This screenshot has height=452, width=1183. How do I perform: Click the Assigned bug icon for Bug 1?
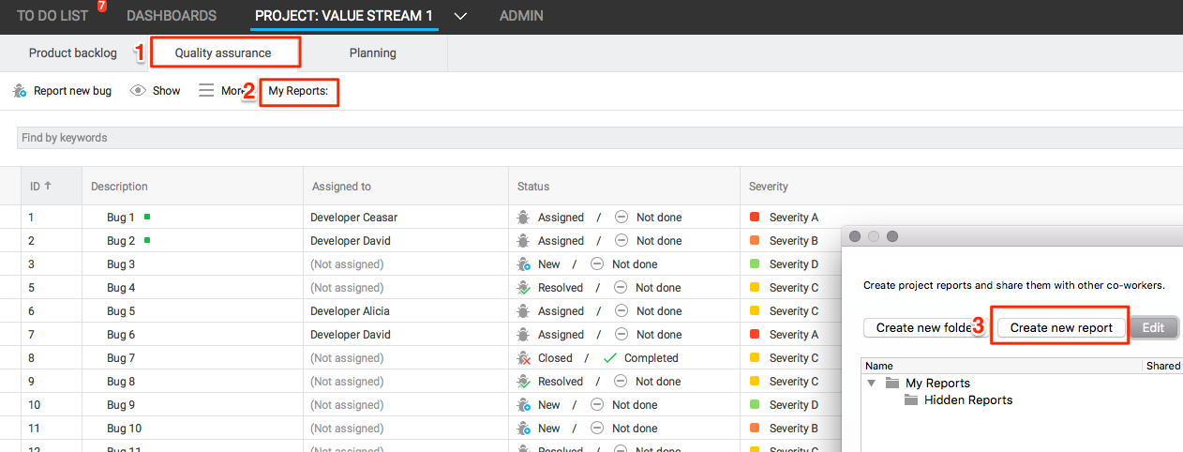524,218
